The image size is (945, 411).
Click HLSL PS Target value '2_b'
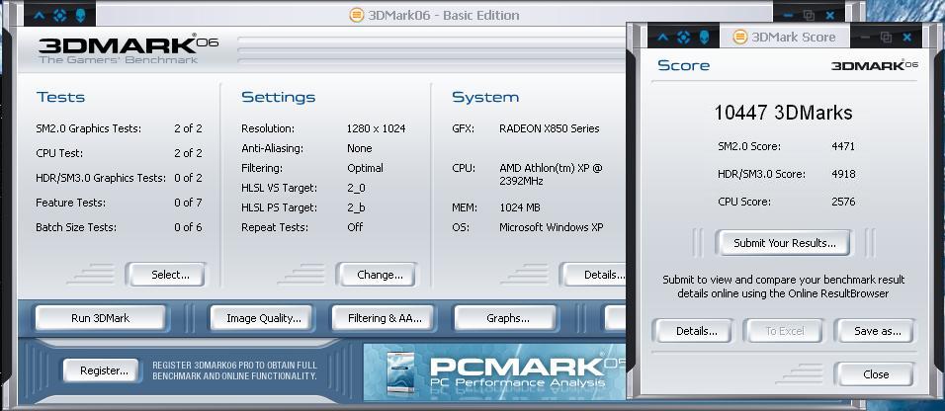(x=356, y=207)
